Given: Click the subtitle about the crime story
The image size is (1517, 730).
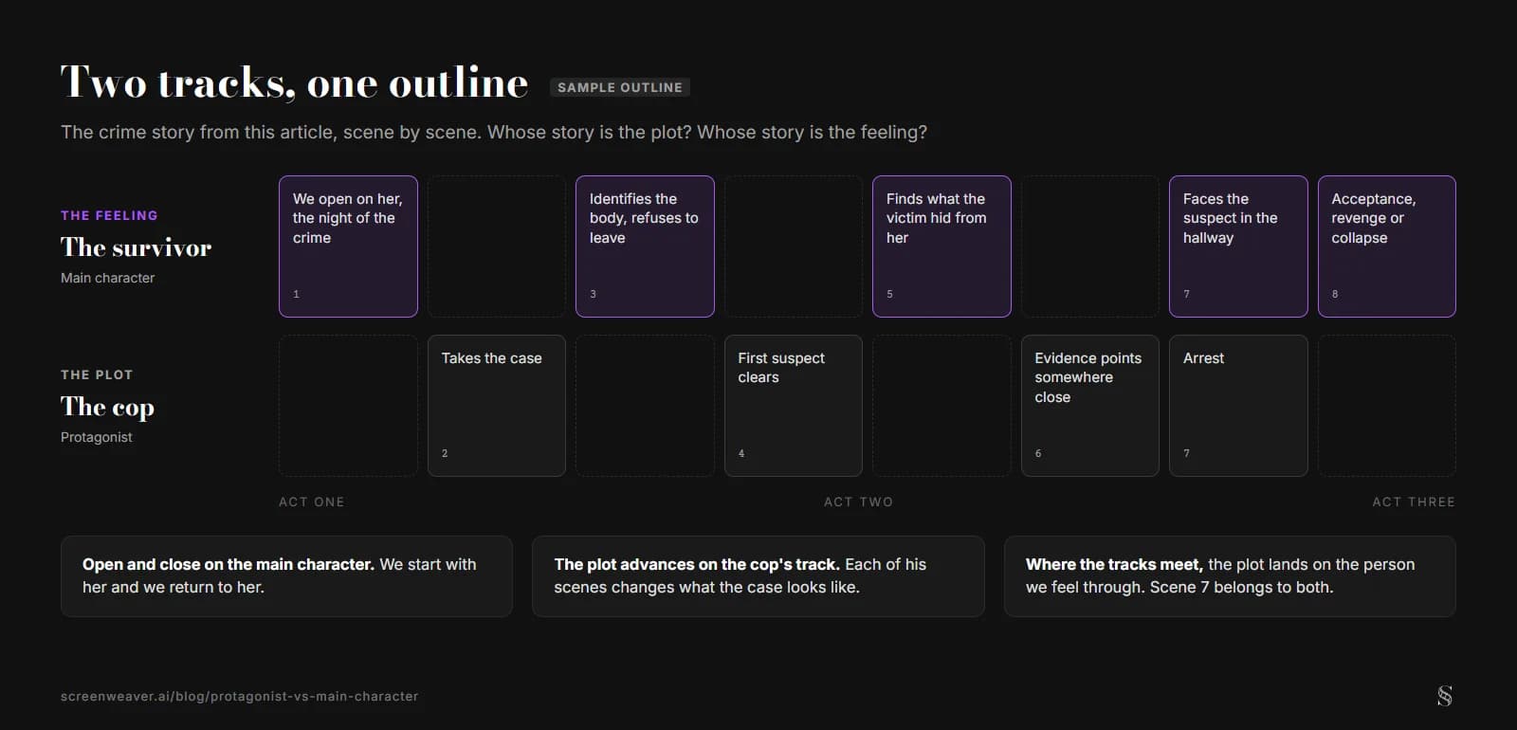Looking at the screenshot, I should [494, 132].
